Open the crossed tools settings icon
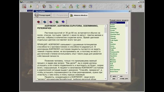Image resolution: width=164 pixels, height=92 pixels. click(127, 6)
